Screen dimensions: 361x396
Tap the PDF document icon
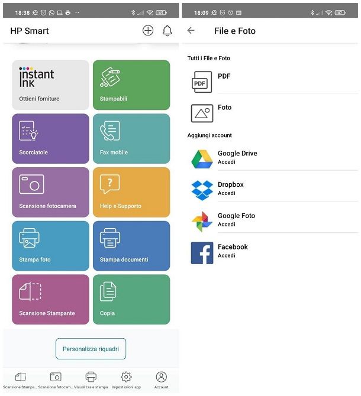pos(202,82)
